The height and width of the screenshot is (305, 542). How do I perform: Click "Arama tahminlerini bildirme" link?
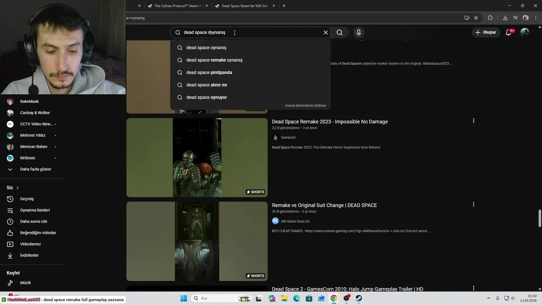tap(305, 105)
